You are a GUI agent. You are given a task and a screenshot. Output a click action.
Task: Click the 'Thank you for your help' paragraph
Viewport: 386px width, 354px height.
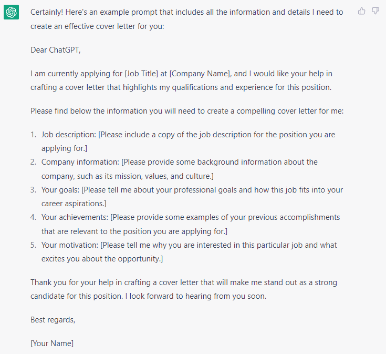[x=184, y=289]
